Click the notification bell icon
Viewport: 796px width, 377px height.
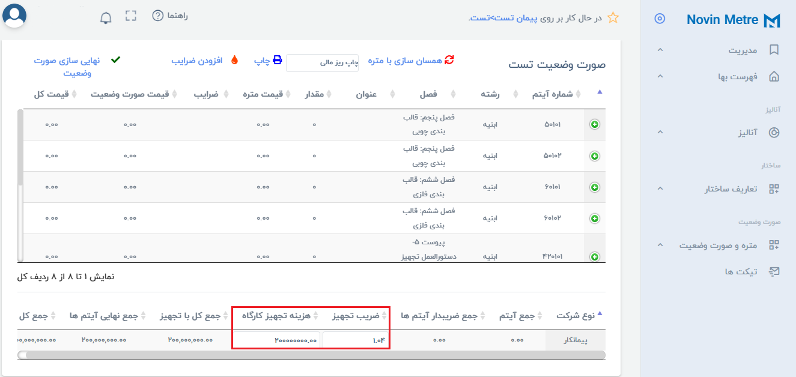coord(106,17)
